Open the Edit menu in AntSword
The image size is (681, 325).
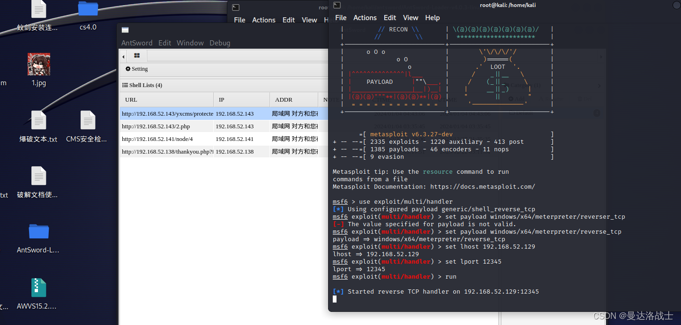point(165,43)
